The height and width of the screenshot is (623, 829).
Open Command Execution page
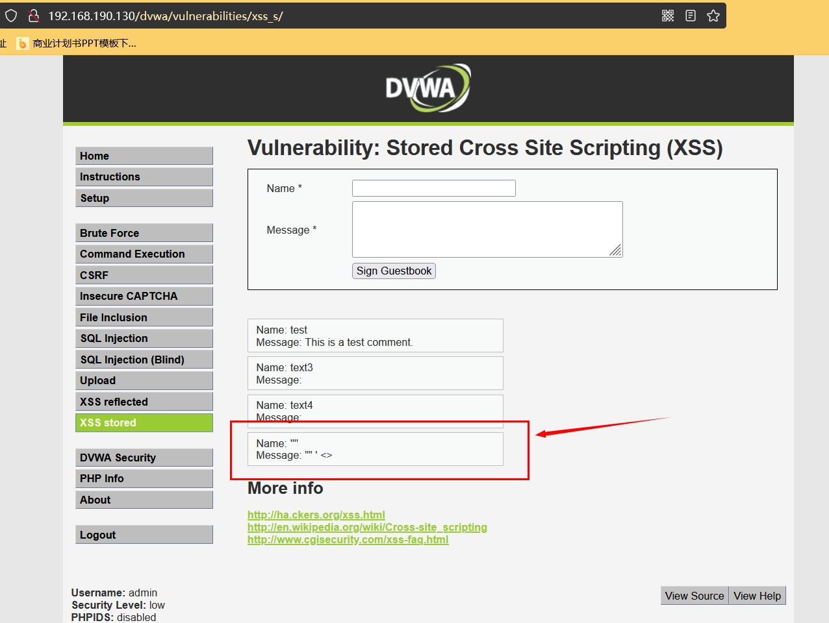pyautogui.click(x=144, y=254)
